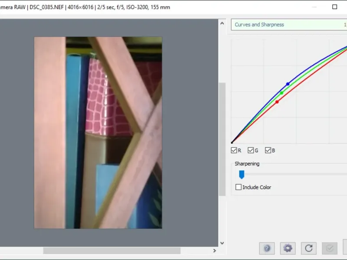Select the red curve control point
The height and width of the screenshot is (260, 347).
coord(277,102)
